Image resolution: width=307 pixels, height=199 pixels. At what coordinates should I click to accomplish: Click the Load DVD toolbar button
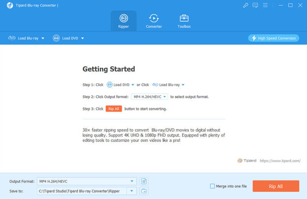65,38
